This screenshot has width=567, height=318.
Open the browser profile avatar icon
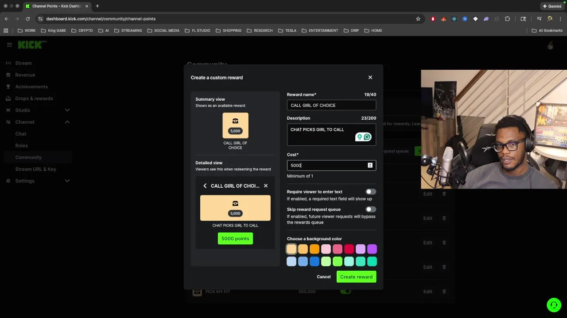pyautogui.click(x=550, y=19)
